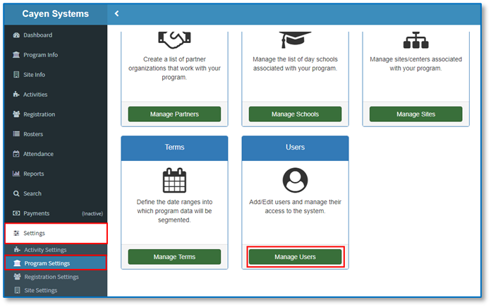
Task: Click the day schools description text
Action: pos(295,64)
